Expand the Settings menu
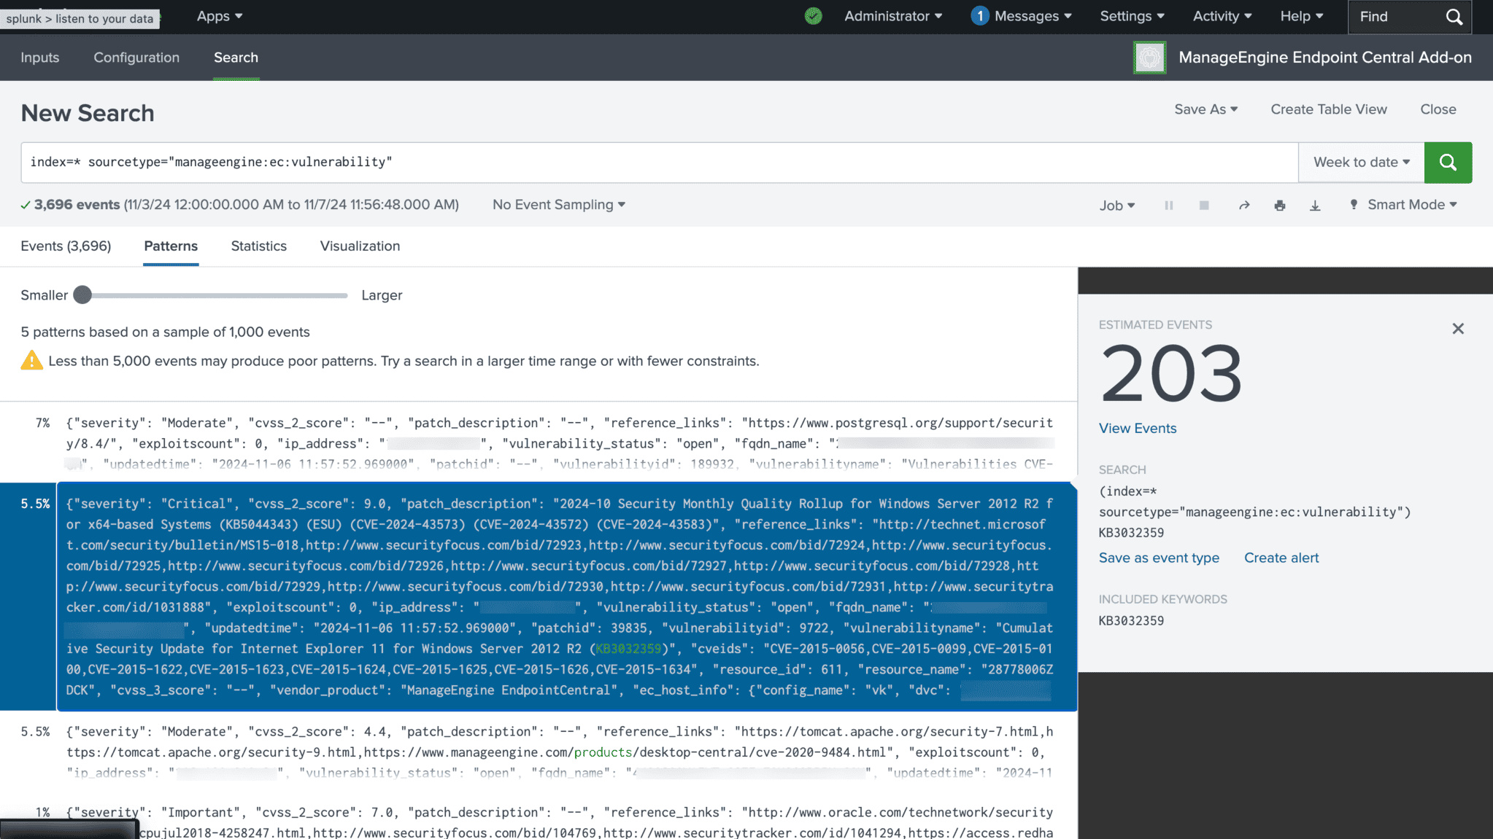The width and height of the screenshot is (1493, 839). [1132, 16]
